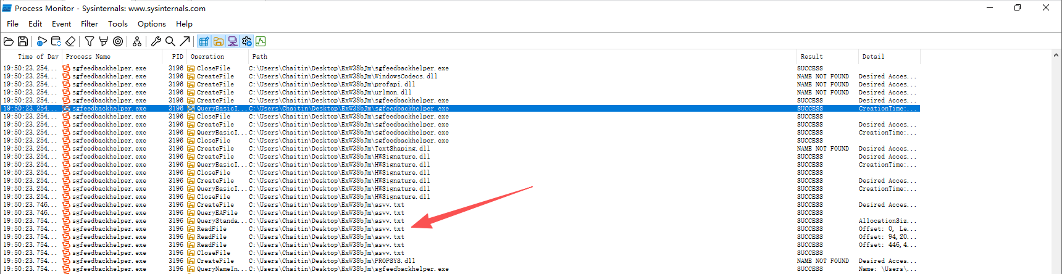Select the highlighted QueryBasicI... row for sgfeedbackhelper.exe
The image size is (1062, 274).
click(x=461, y=109)
